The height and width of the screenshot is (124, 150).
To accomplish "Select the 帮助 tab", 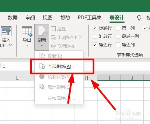I will click(x=65, y=18).
